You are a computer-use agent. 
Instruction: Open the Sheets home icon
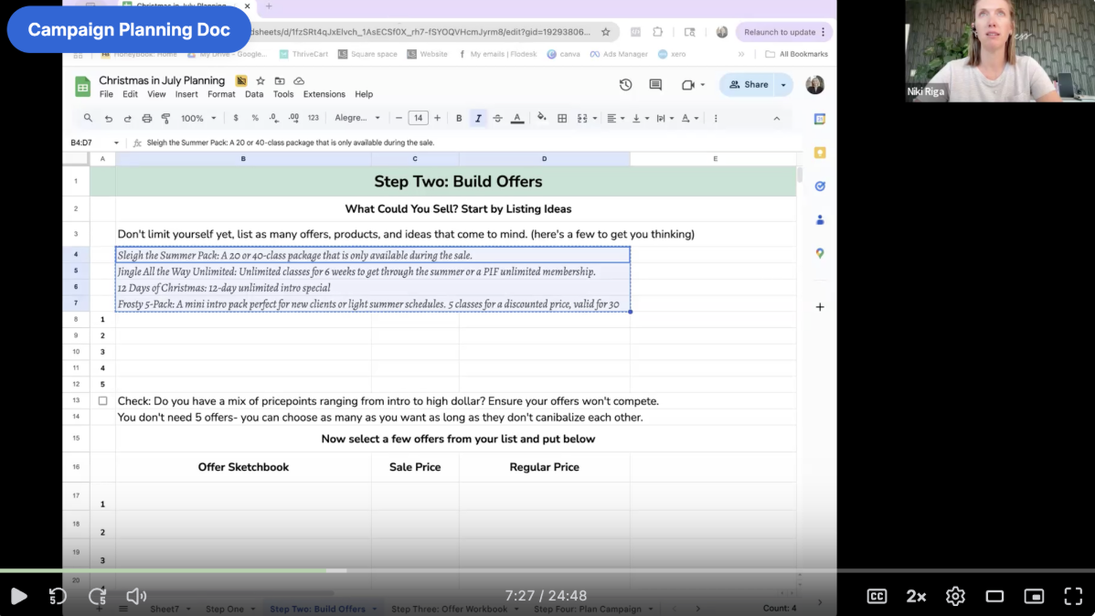(82, 86)
